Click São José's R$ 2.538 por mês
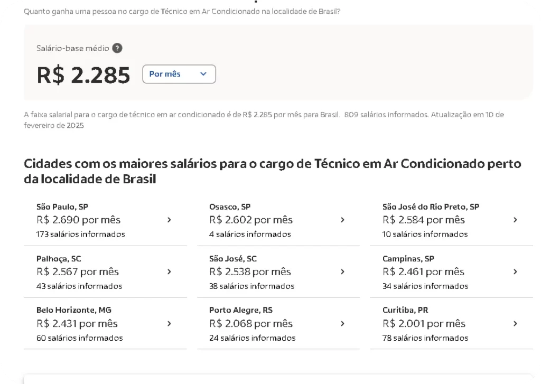Viewport: 541px width, 384px height. click(250, 271)
